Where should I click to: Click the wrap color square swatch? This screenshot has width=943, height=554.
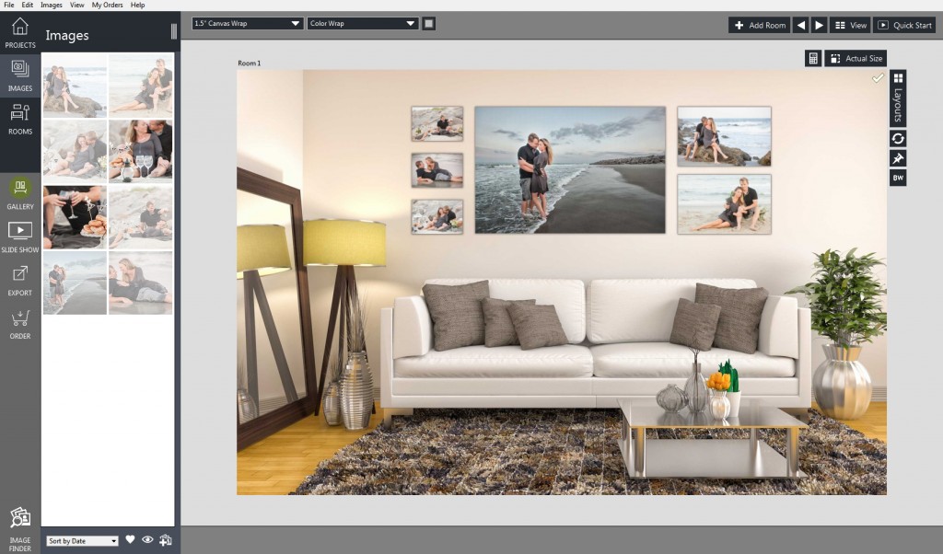click(x=428, y=23)
